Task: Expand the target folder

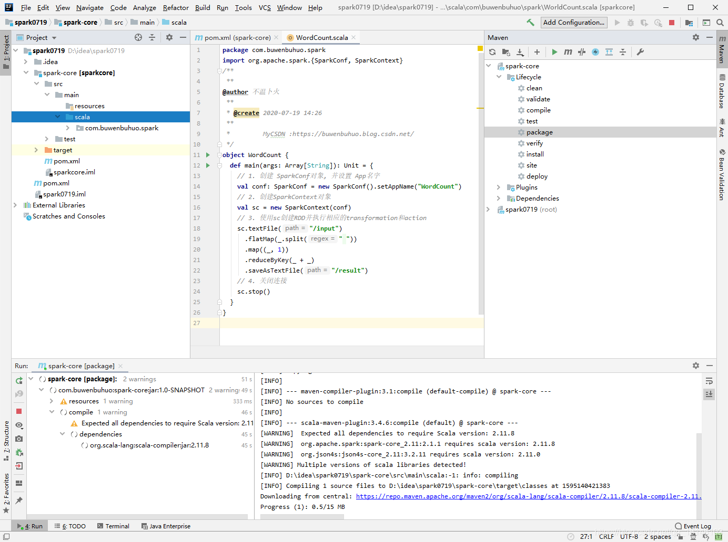Action: [36, 150]
